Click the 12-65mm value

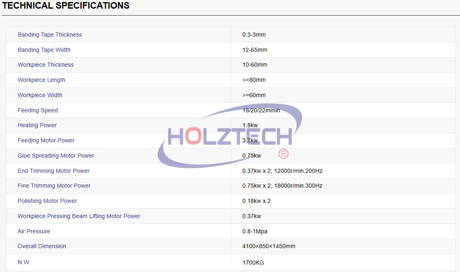click(x=255, y=50)
